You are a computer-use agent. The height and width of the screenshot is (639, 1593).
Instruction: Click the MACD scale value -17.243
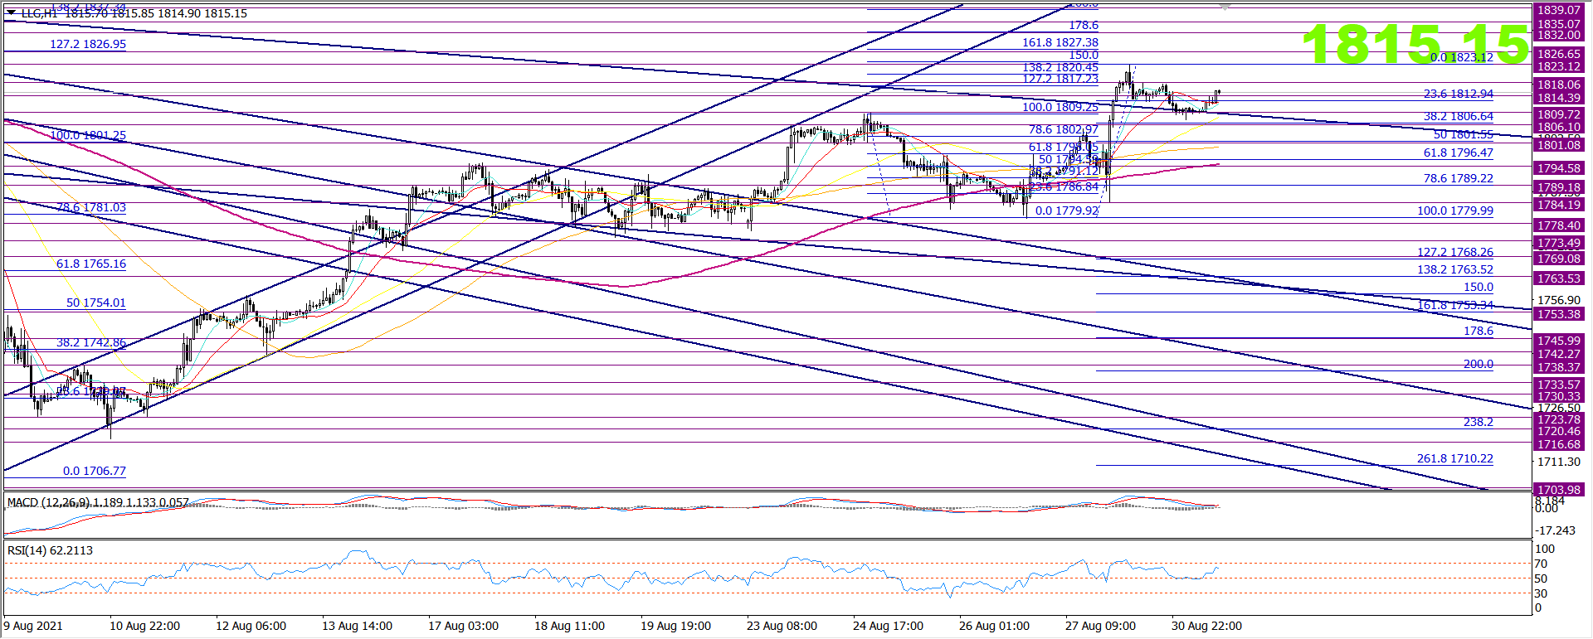pyautogui.click(x=1555, y=530)
